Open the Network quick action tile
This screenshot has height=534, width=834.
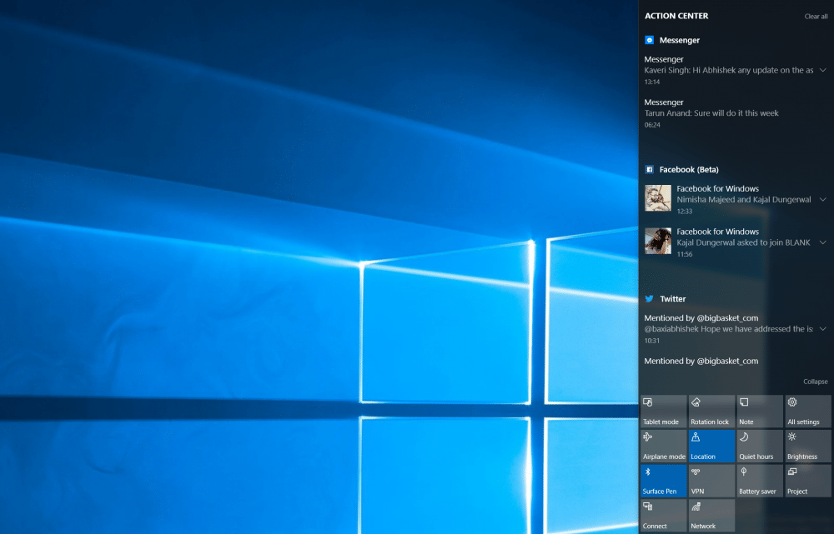(711, 516)
